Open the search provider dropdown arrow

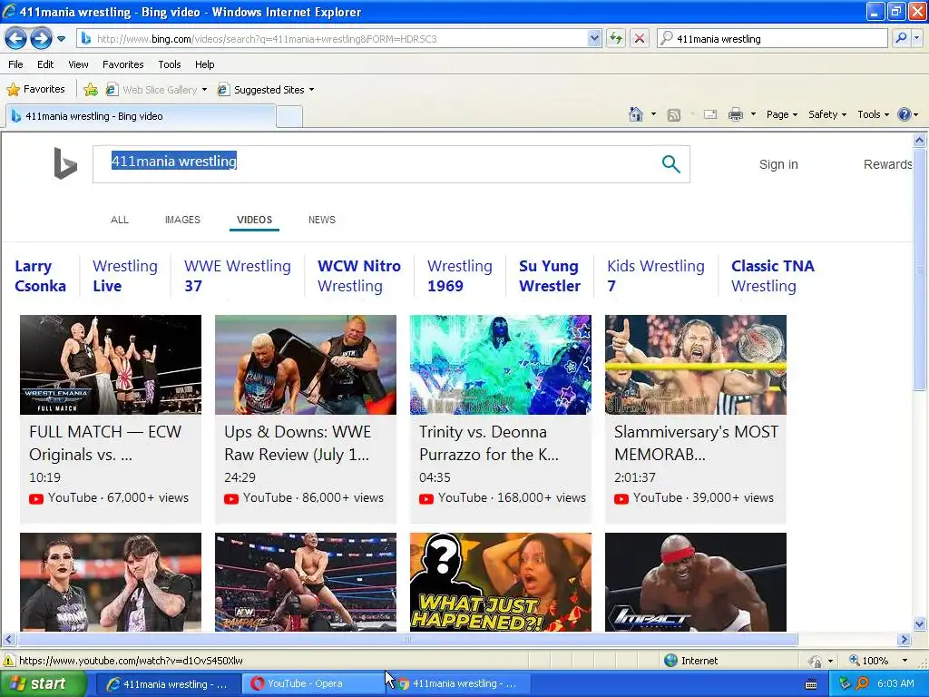[x=917, y=39]
